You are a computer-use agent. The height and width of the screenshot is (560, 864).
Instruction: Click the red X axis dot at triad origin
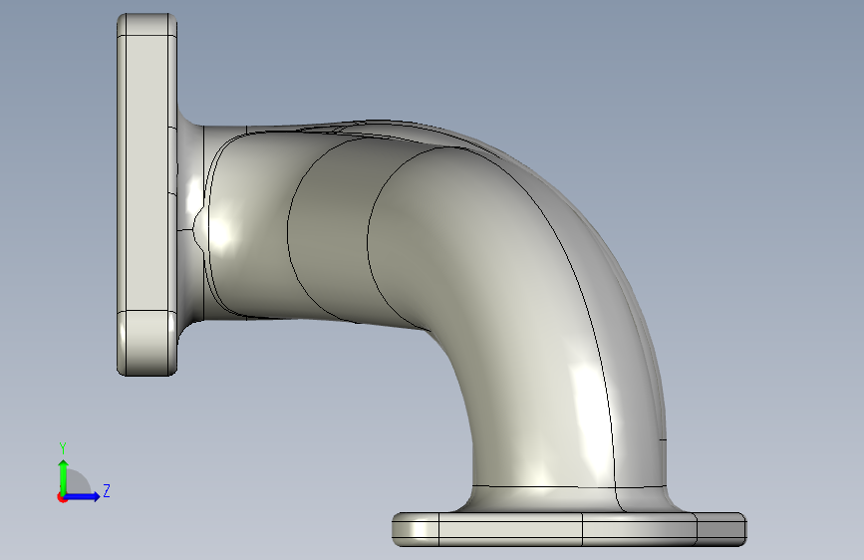(62, 497)
